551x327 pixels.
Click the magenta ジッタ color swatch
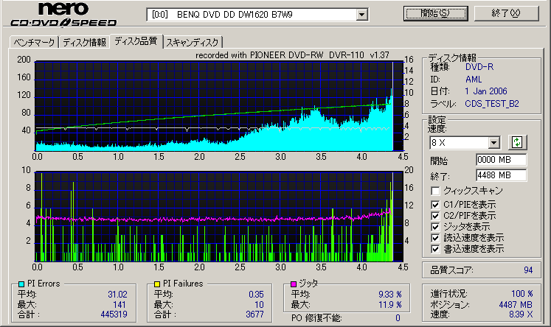pos(294,284)
